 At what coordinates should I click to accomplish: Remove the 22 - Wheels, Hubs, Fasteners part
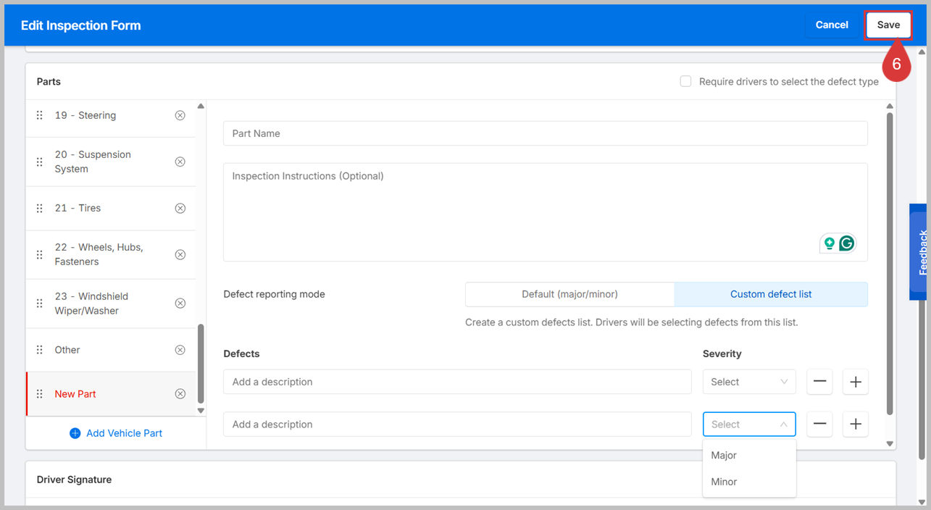pyautogui.click(x=180, y=254)
